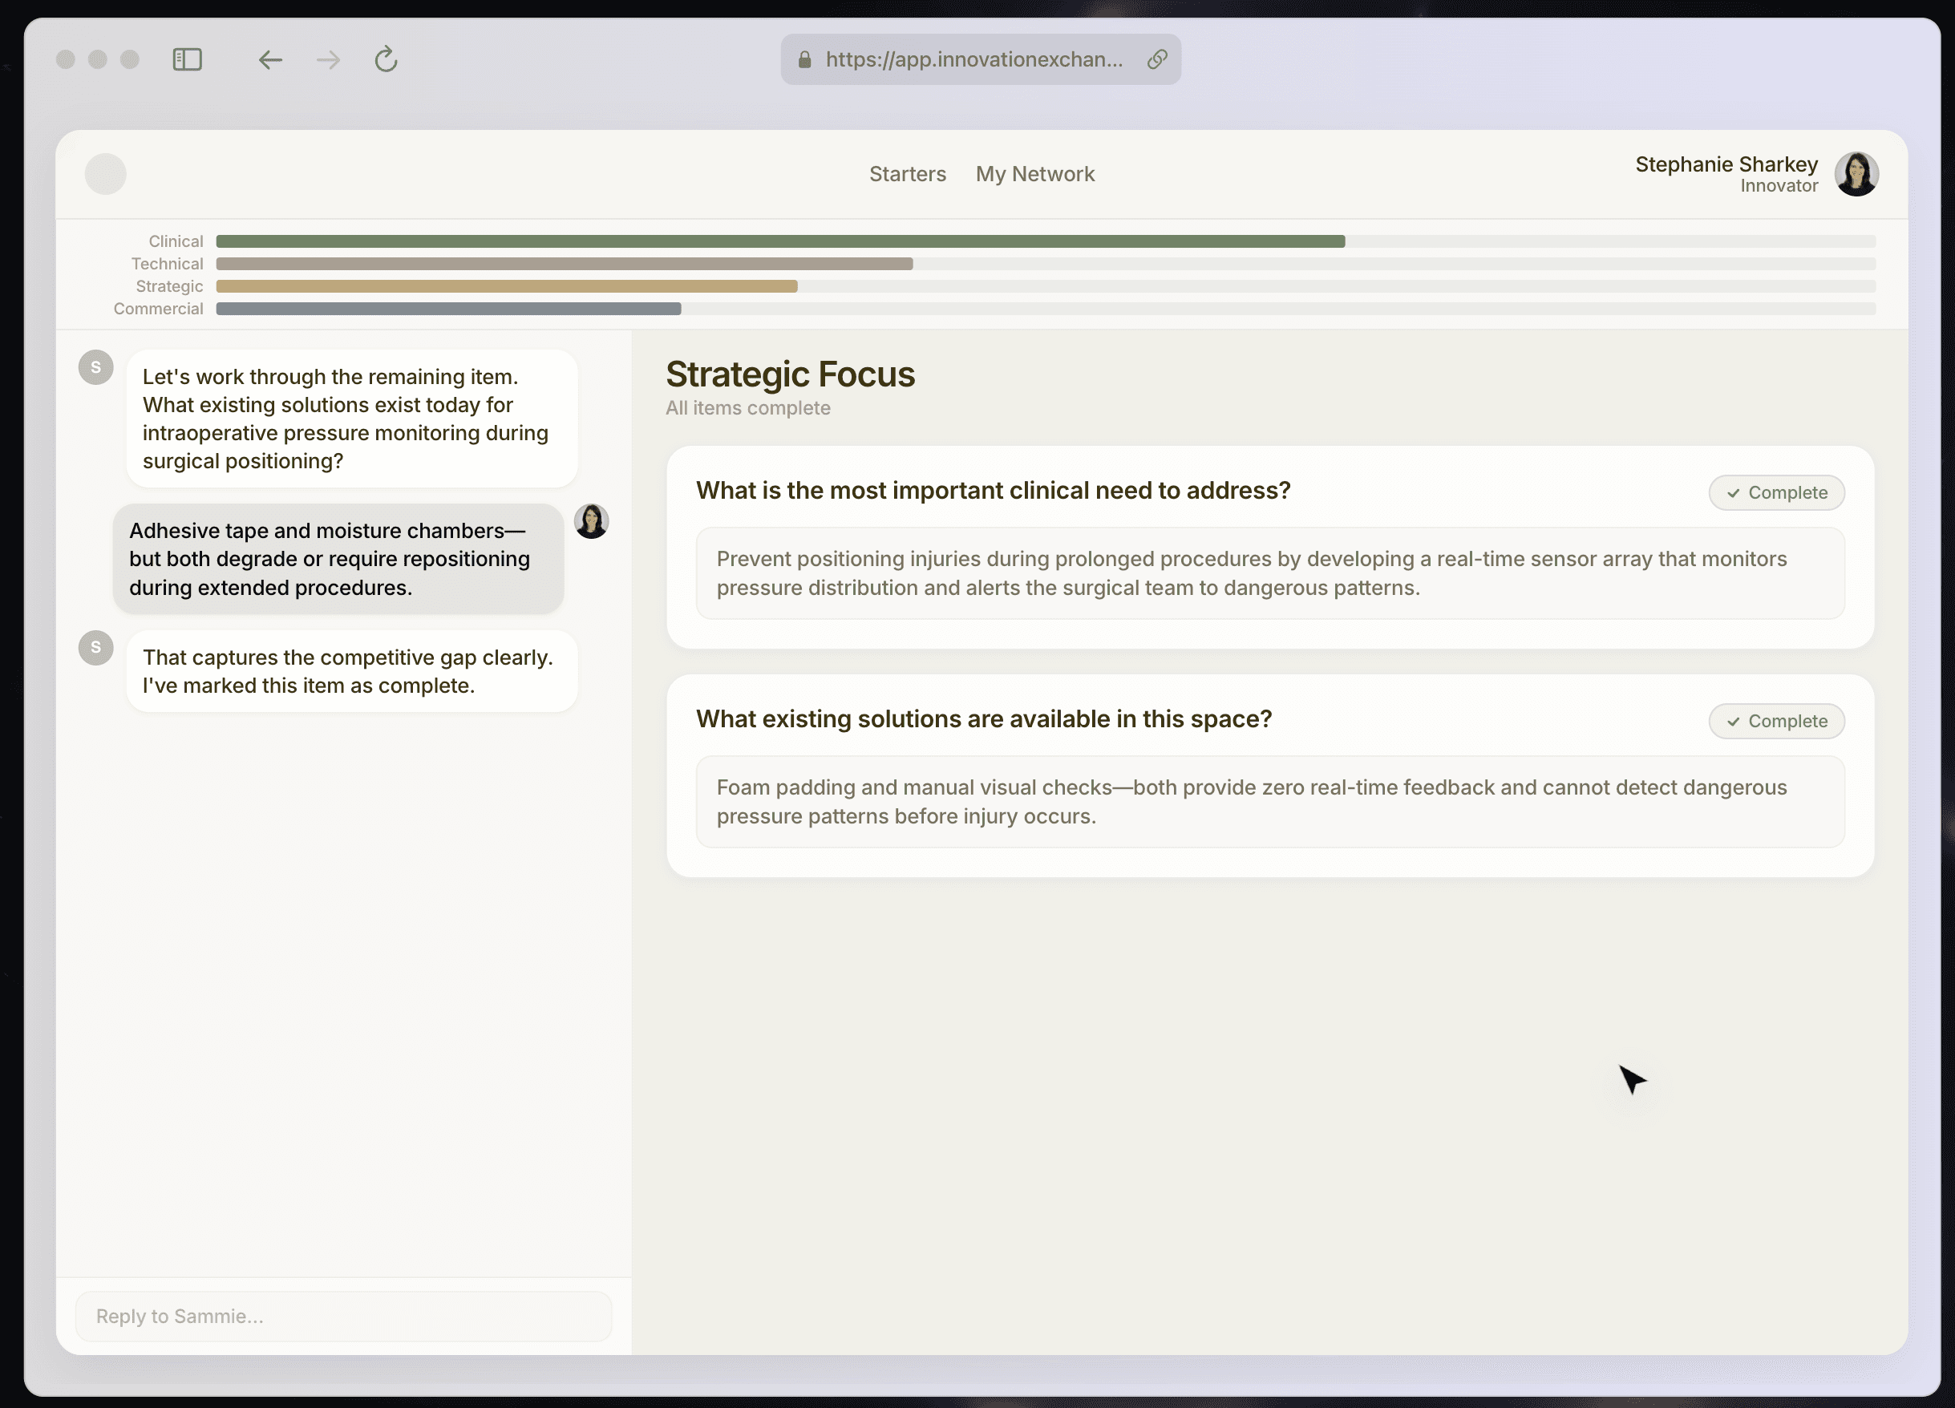Click the Reply to Sammie input field

click(343, 1316)
